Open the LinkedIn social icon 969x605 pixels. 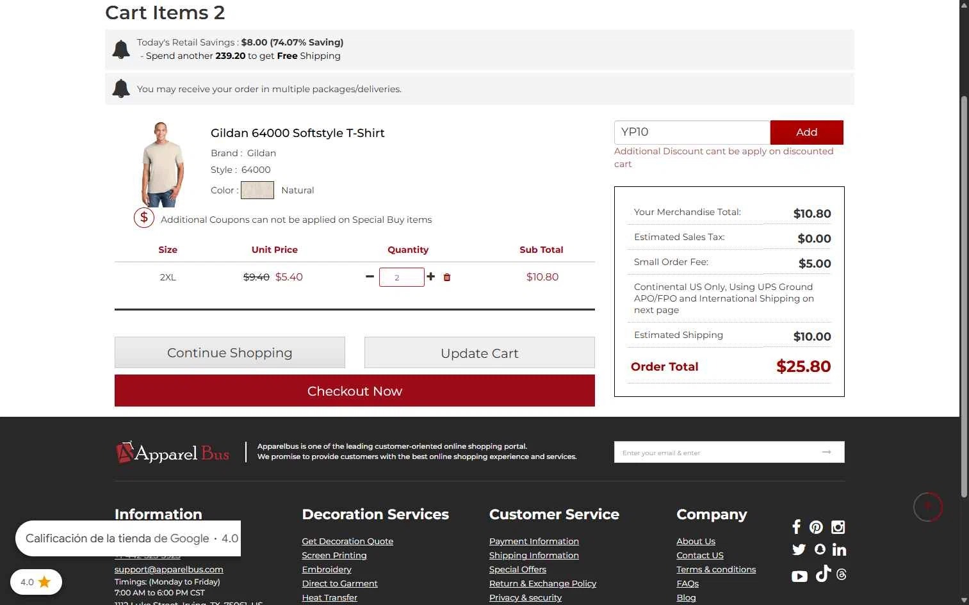pos(839,549)
